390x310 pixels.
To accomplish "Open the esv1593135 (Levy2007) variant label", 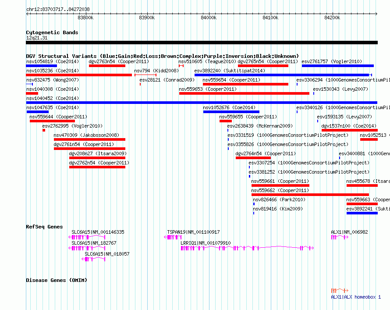I will pyautogui.click(x=344, y=117).
